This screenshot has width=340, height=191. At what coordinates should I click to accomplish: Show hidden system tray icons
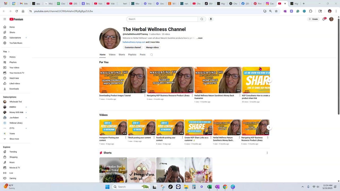click(x=302, y=187)
